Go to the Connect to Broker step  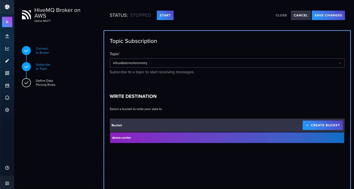click(x=43, y=50)
